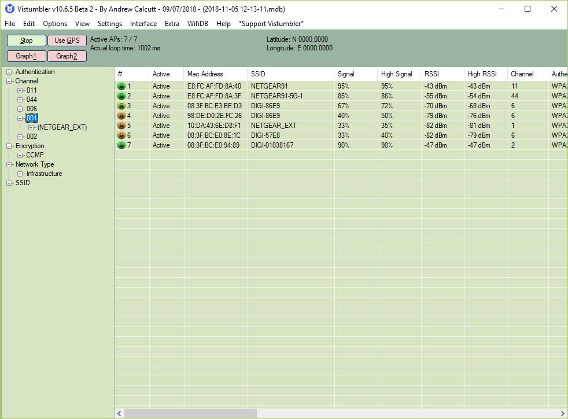Viewport: 568px width, 419px height.
Task: Click the horizontal scrollbar thumb
Action: (190, 413)
